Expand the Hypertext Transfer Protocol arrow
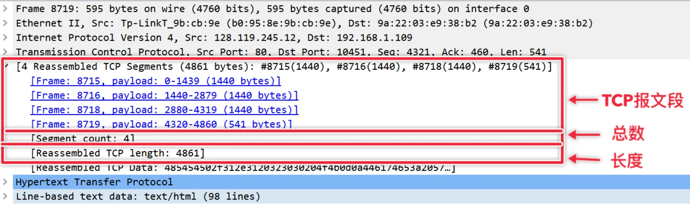The height and width of the screenshot is (206, 690). [5, 182]
